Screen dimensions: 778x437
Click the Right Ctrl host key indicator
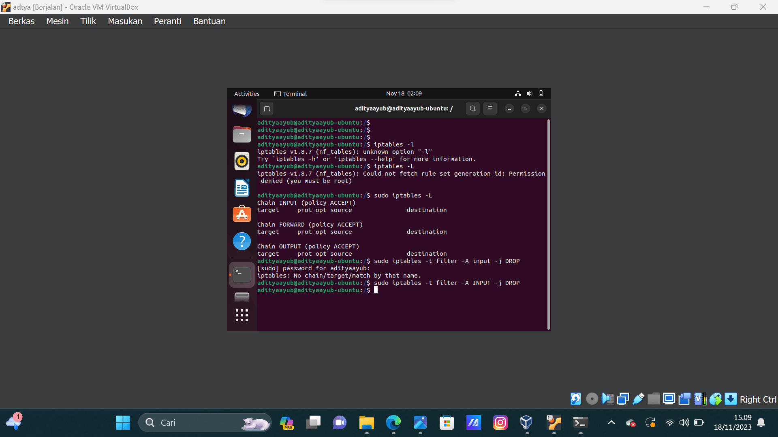(x=758, y=399)
